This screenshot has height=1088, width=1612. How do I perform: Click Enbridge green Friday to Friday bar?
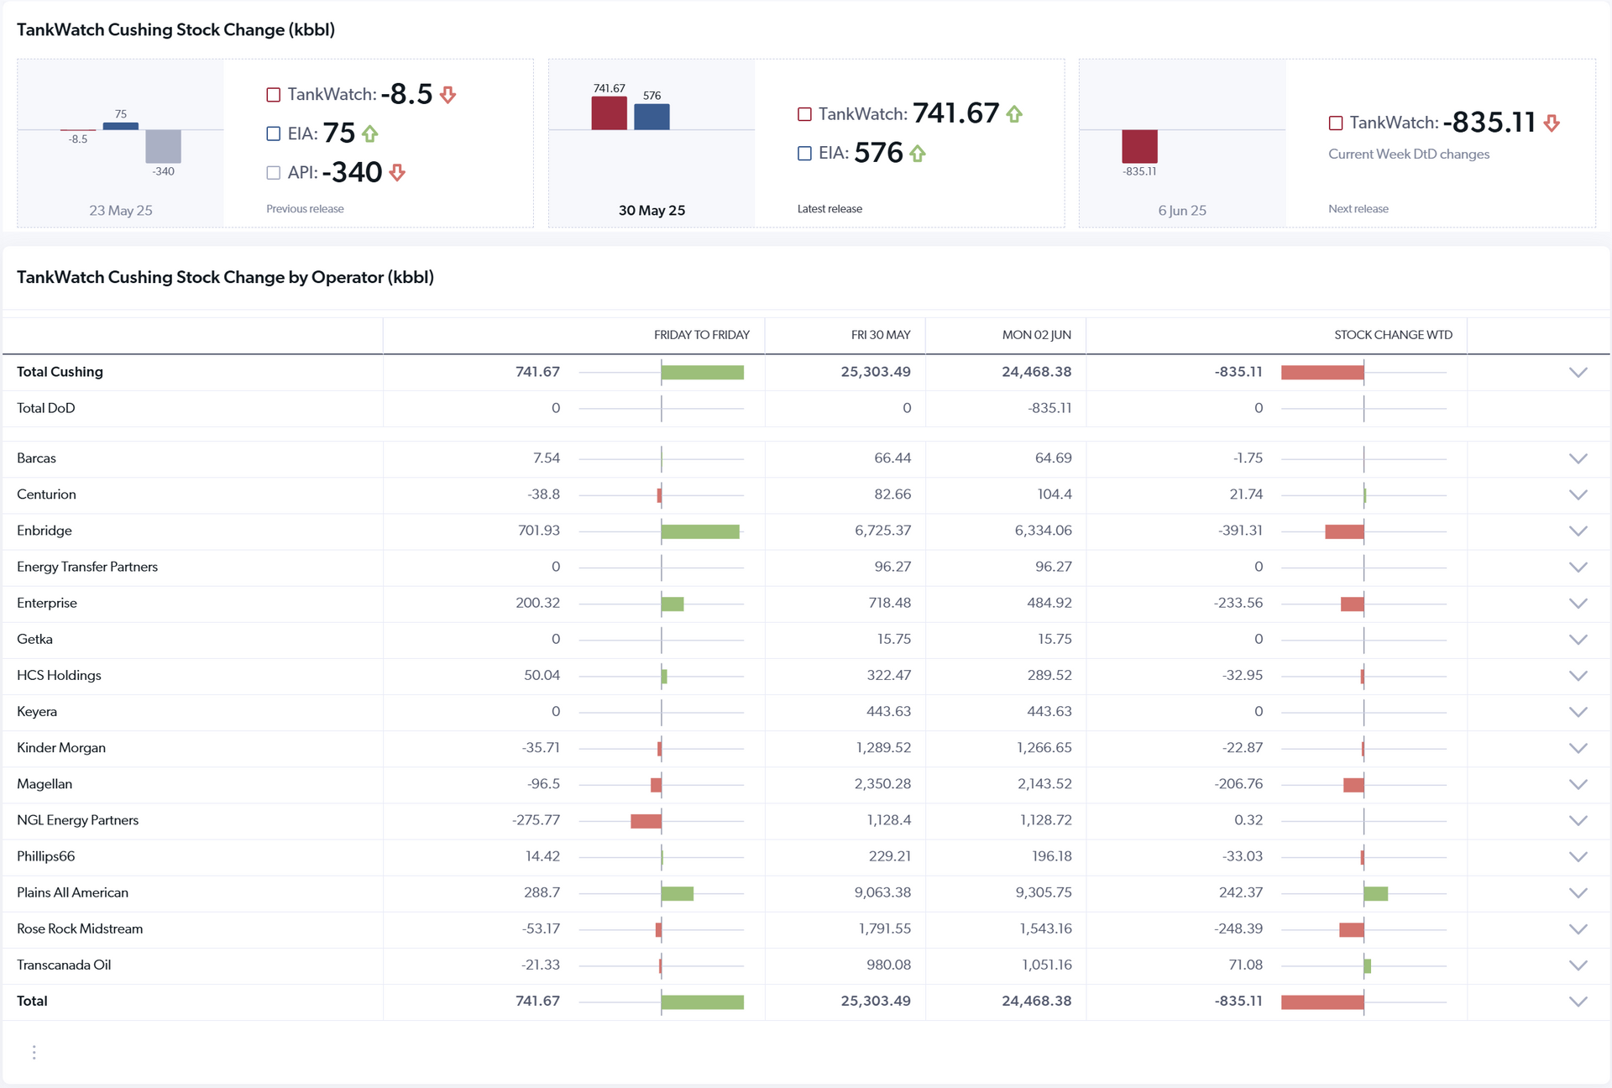(x=700, y=531)
